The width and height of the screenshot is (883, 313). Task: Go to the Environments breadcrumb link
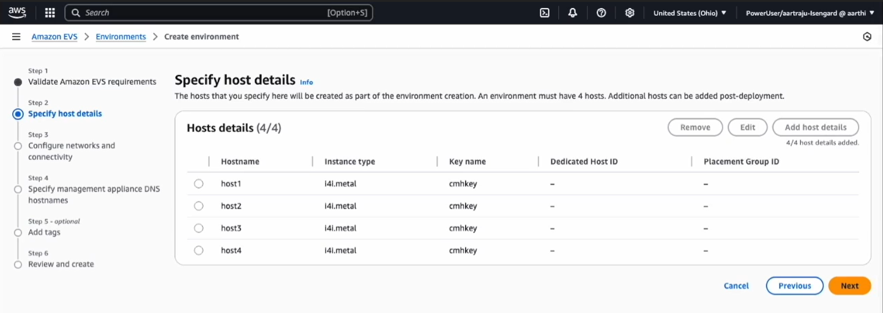[x=121, y=37]
